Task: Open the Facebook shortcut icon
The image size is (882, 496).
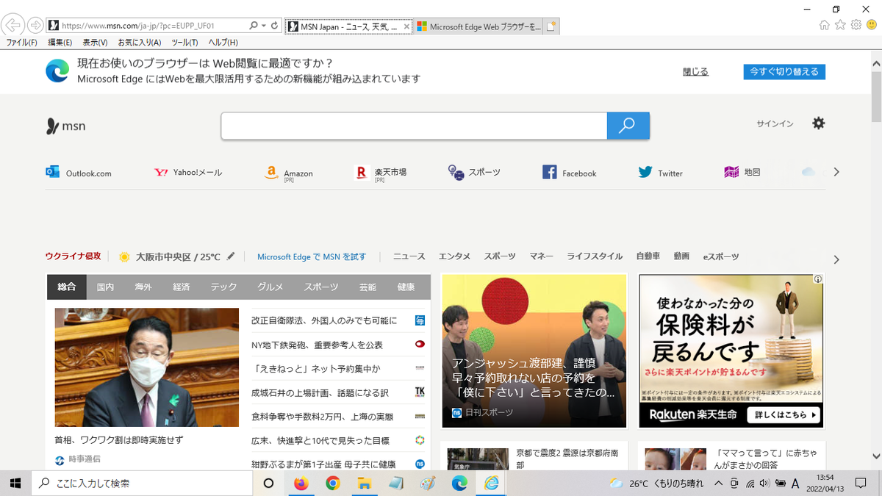Action: (549, 171)
